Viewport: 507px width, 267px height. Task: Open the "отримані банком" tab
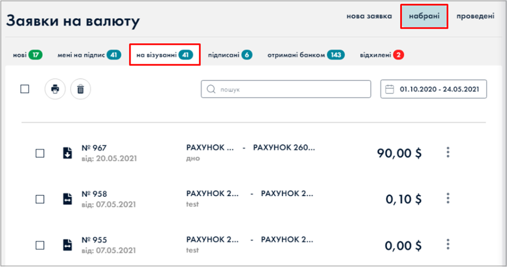[305, 55]
